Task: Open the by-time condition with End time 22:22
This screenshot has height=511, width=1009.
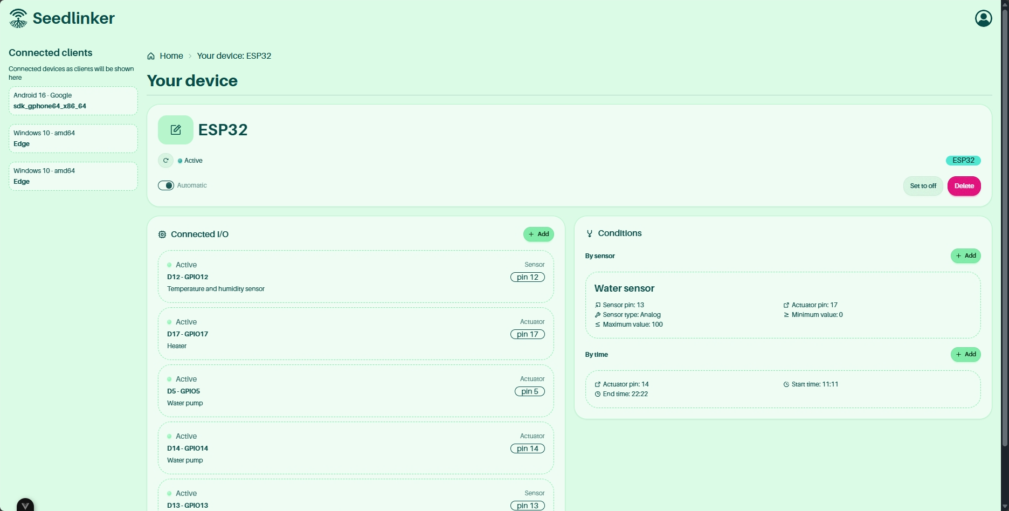Action: tap(783, 389)
